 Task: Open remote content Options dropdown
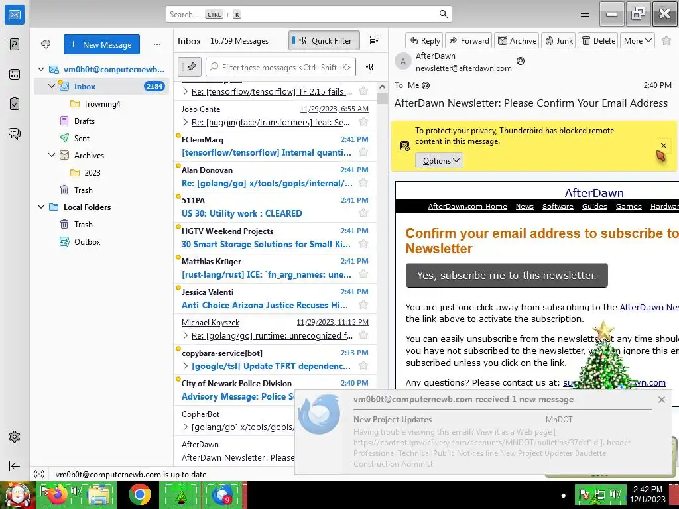click(x=440, y=160)
